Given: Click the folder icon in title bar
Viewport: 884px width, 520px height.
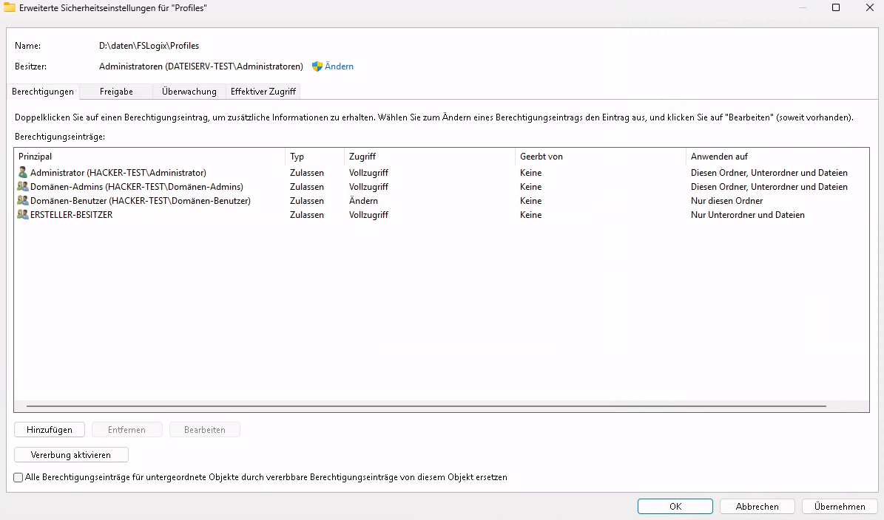Looking at the screenshot, I should click(x=10, y=8).
